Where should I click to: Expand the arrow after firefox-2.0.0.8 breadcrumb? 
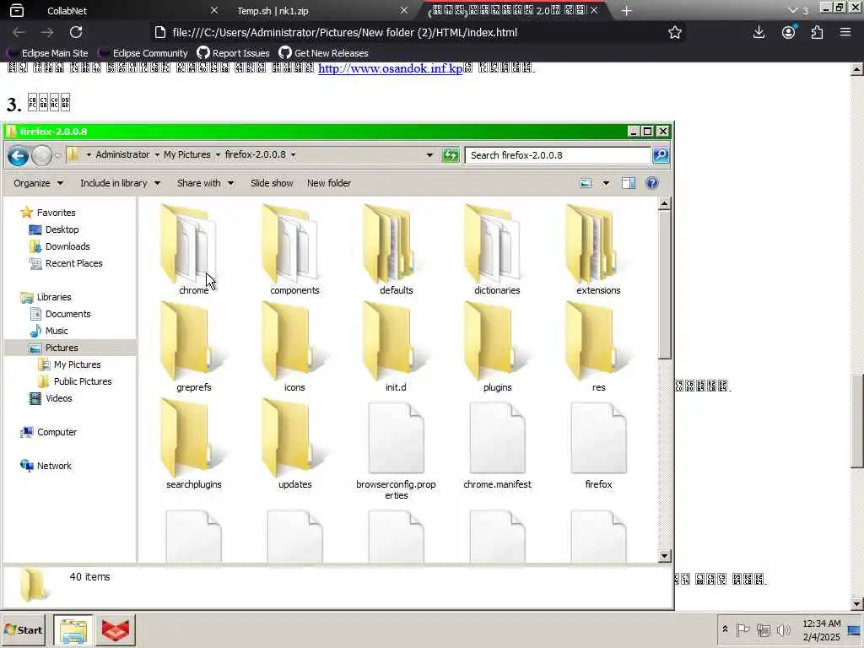click(x=293, y=155)
